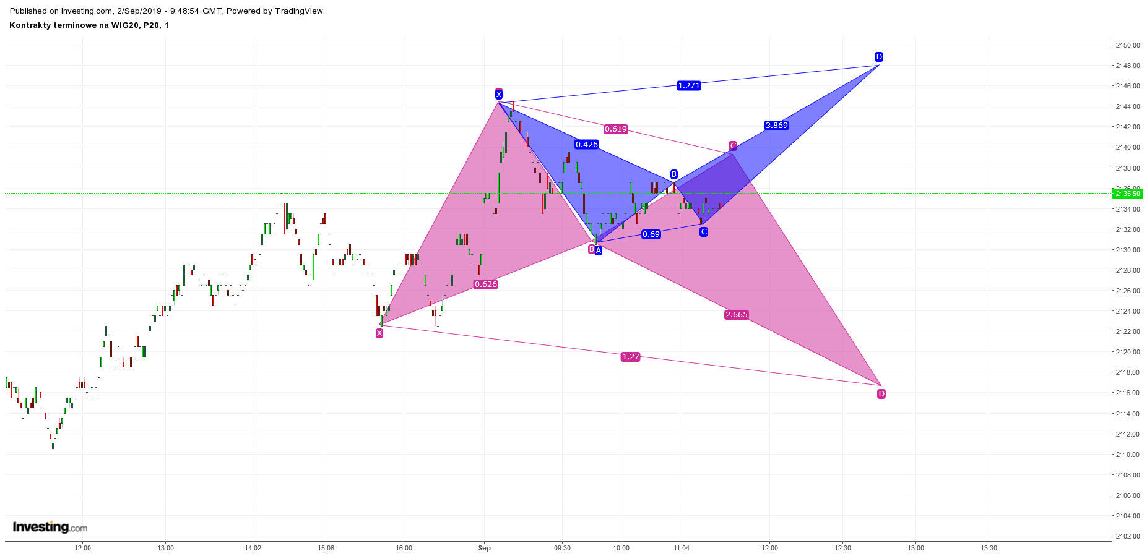Image resolution: width=1147 pixels, height=556 pixels.
Task: Click the green 2135.50 current price tag
Action: (x=1127, y=194)
